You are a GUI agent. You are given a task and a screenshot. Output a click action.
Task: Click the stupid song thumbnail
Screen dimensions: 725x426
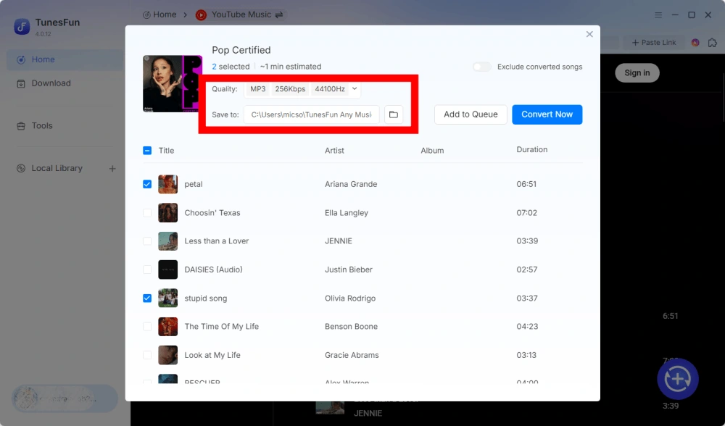click(168, 298)
